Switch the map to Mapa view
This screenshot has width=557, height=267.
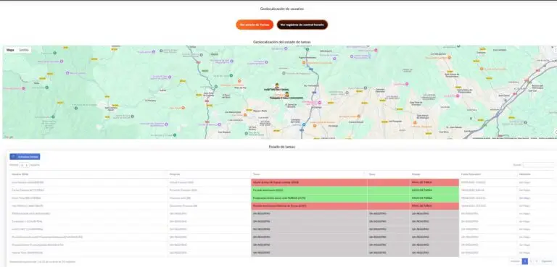click(10, 50)
